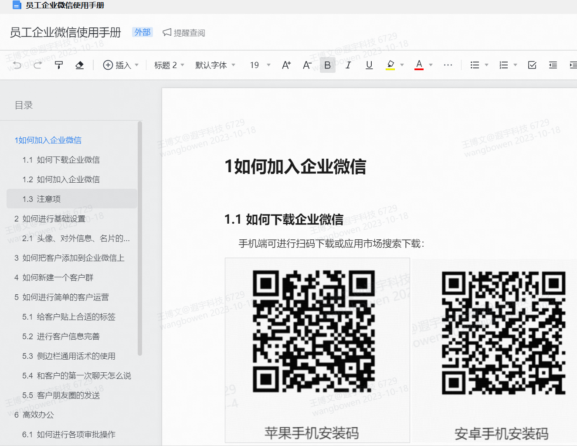Go to 4 如何新建一个客户群
This screenshot has height=446, width=577.
(54, 277)
